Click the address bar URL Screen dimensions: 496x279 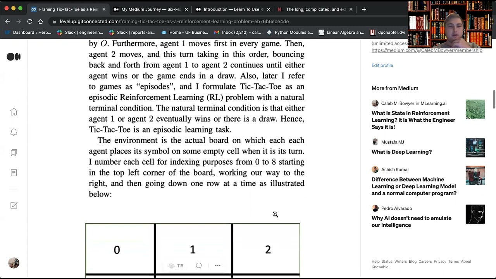click(x=174, y=22)
